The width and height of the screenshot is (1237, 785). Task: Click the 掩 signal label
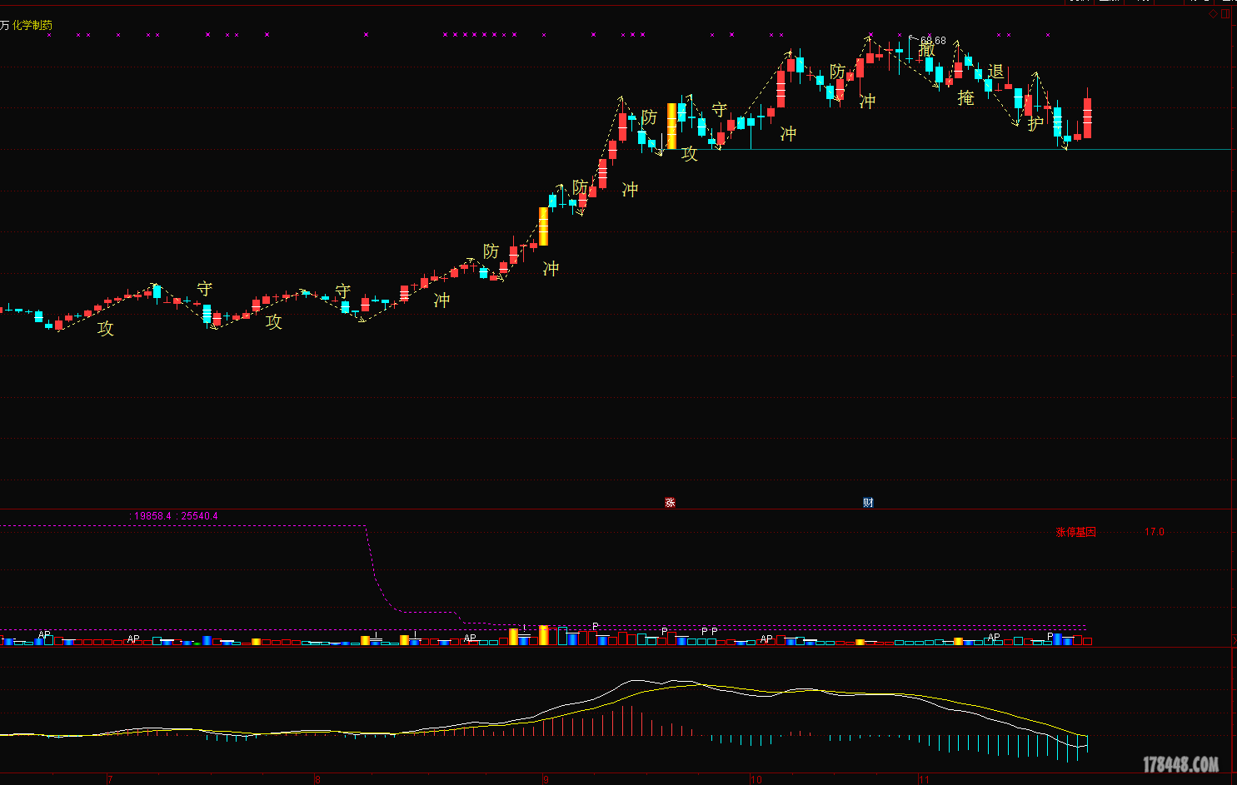click(965, 98)
